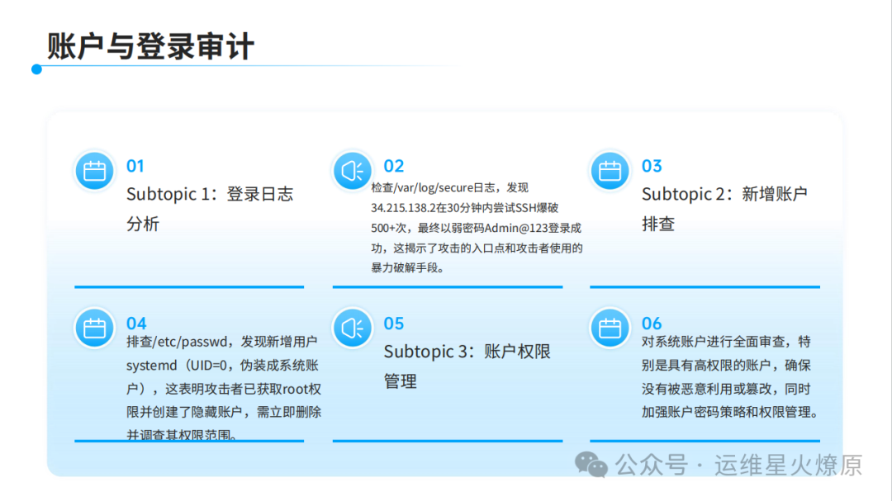Viewport: 892px width, 501px height.
Task: Click the megaphone icon beside number 02
Action: (353, 171)
